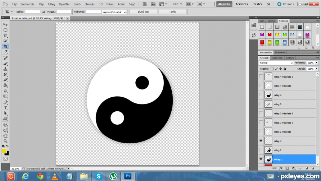The width and height of the screenshot is (321, 181).
Task: Select the History Brush tool
Action: [x=5, y=74]
